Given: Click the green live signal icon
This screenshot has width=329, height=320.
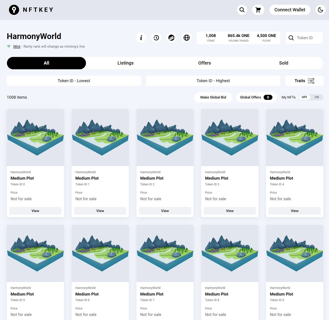Looking at the screenshot, I should pos(9,46).
